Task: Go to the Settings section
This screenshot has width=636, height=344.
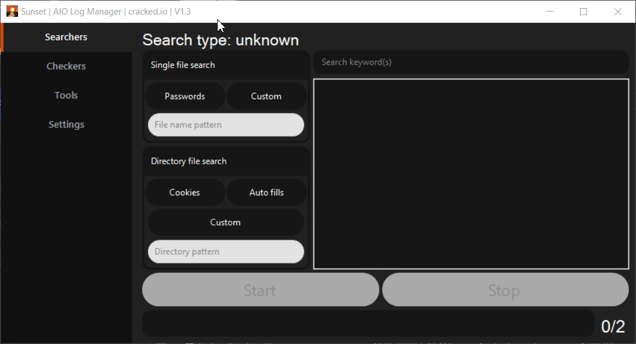Action: 66,125
